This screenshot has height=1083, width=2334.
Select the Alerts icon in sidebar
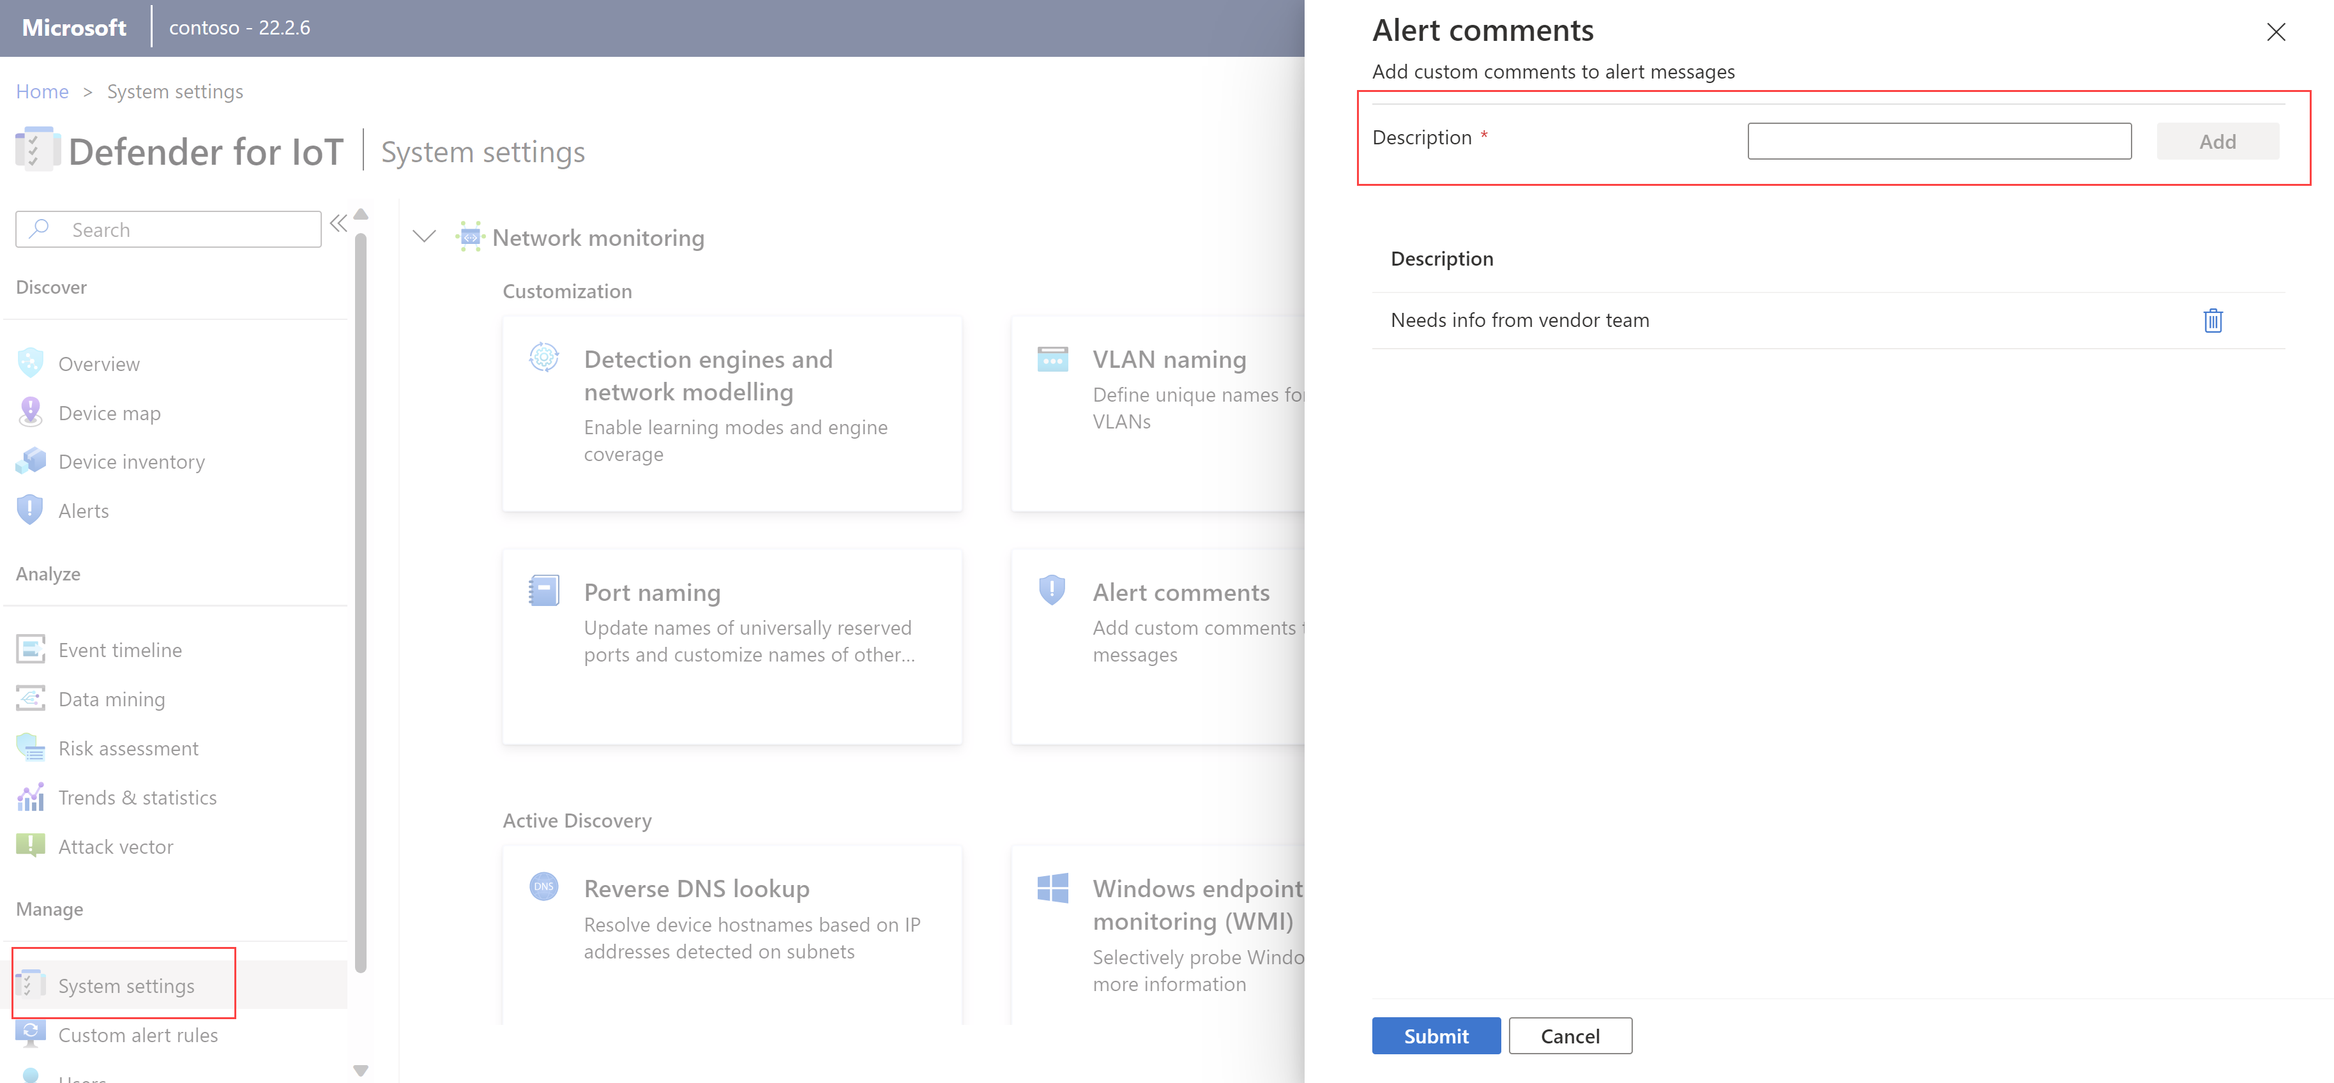(30, 510)
